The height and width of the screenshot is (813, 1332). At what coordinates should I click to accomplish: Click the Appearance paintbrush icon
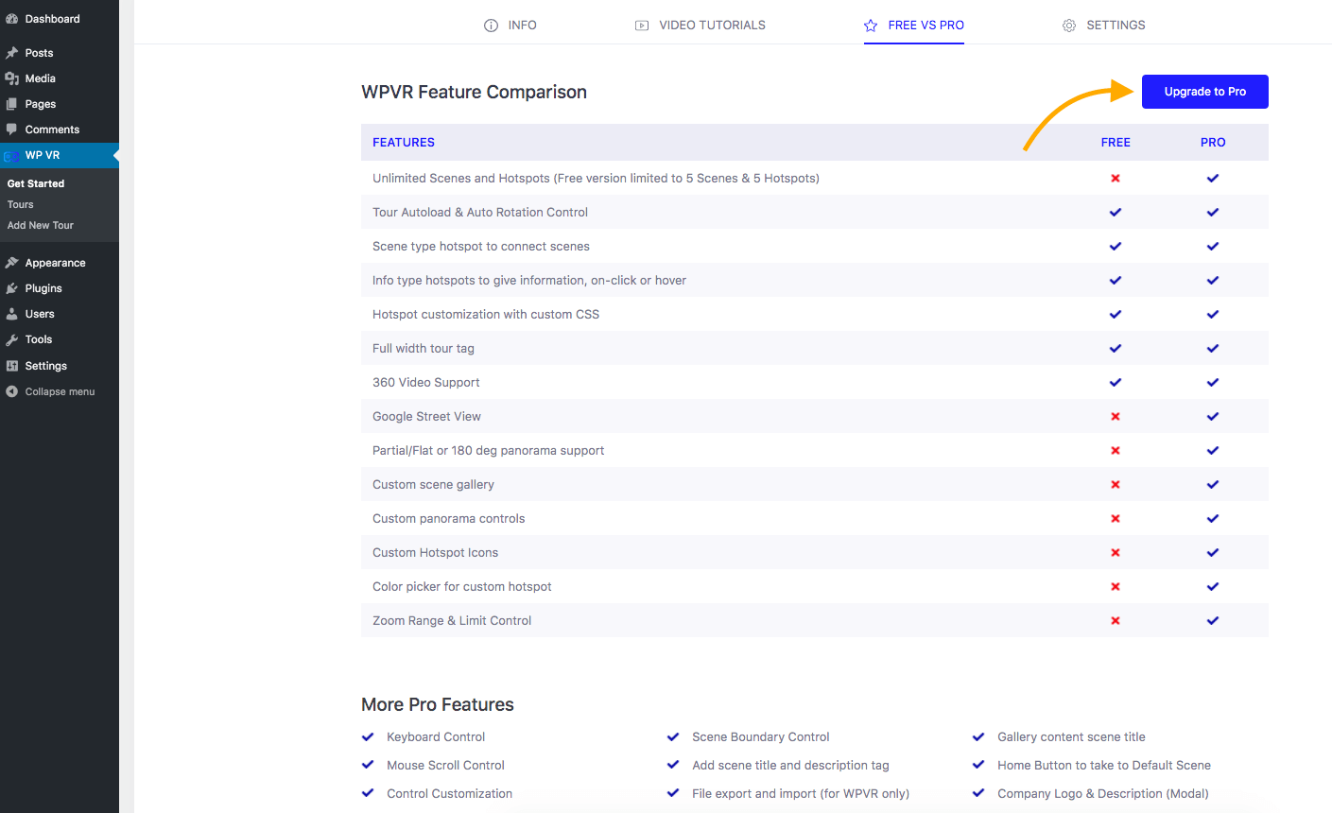pyautogui.click(x=12, y=263)
